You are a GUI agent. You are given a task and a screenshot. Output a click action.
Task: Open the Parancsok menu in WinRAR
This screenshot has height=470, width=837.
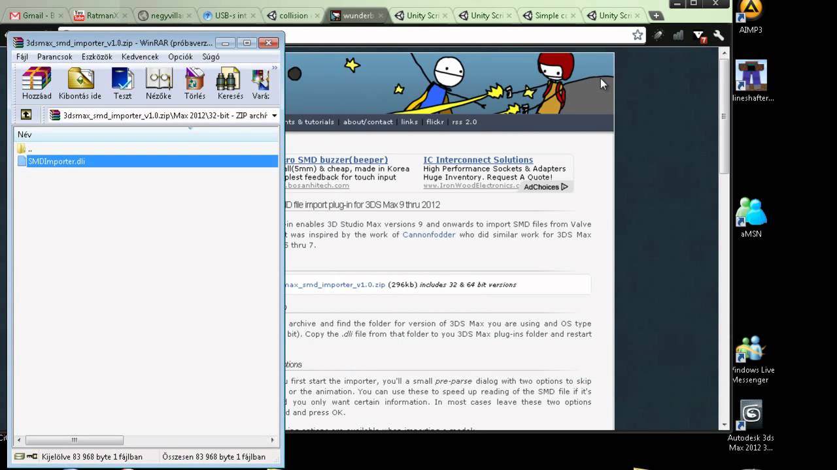coord(55,57)
